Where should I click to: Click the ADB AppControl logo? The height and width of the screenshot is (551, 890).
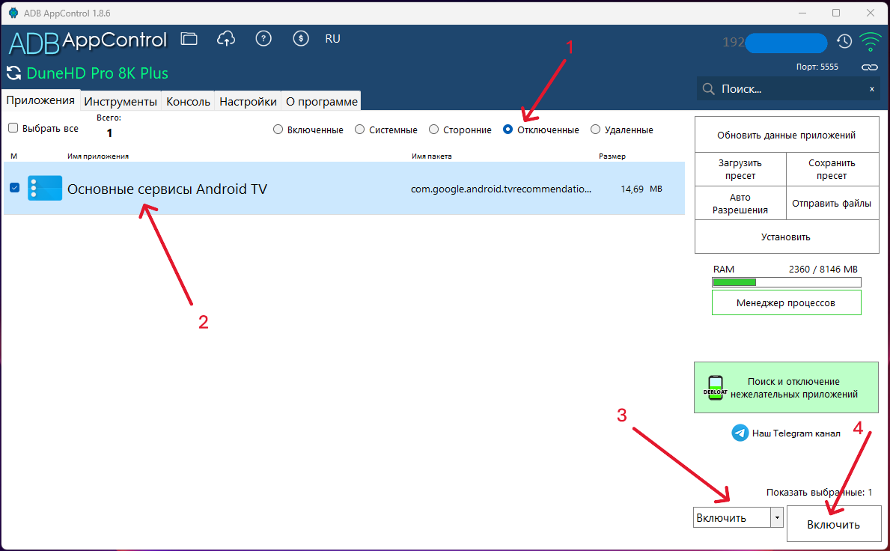point(88,41)
